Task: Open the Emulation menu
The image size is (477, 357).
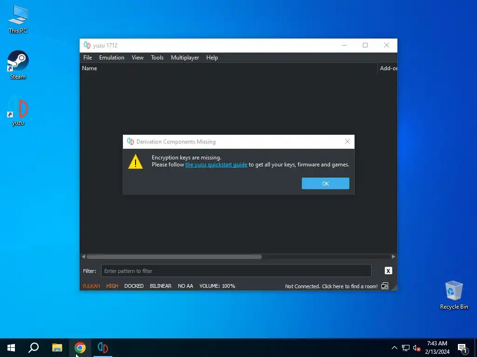Action: coord(112,58)
